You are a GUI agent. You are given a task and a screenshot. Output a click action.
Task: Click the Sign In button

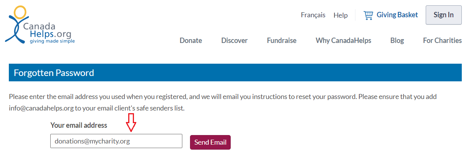coord(443,15)
